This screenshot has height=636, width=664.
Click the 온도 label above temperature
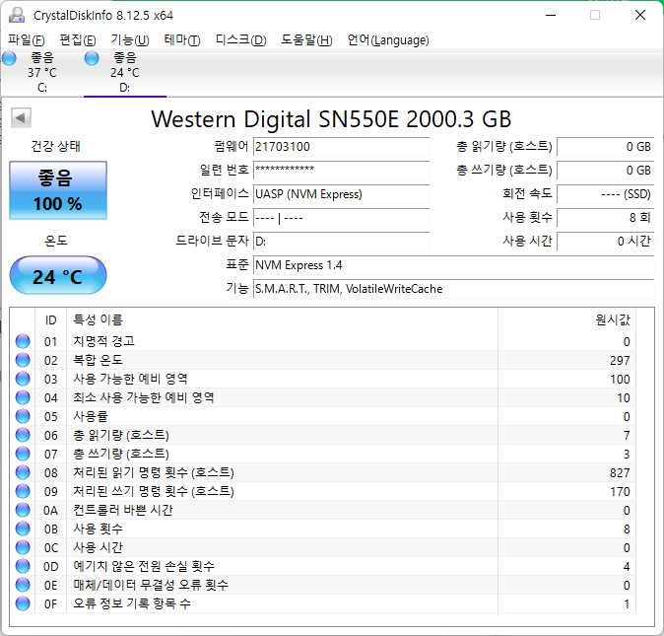point(56,242)
